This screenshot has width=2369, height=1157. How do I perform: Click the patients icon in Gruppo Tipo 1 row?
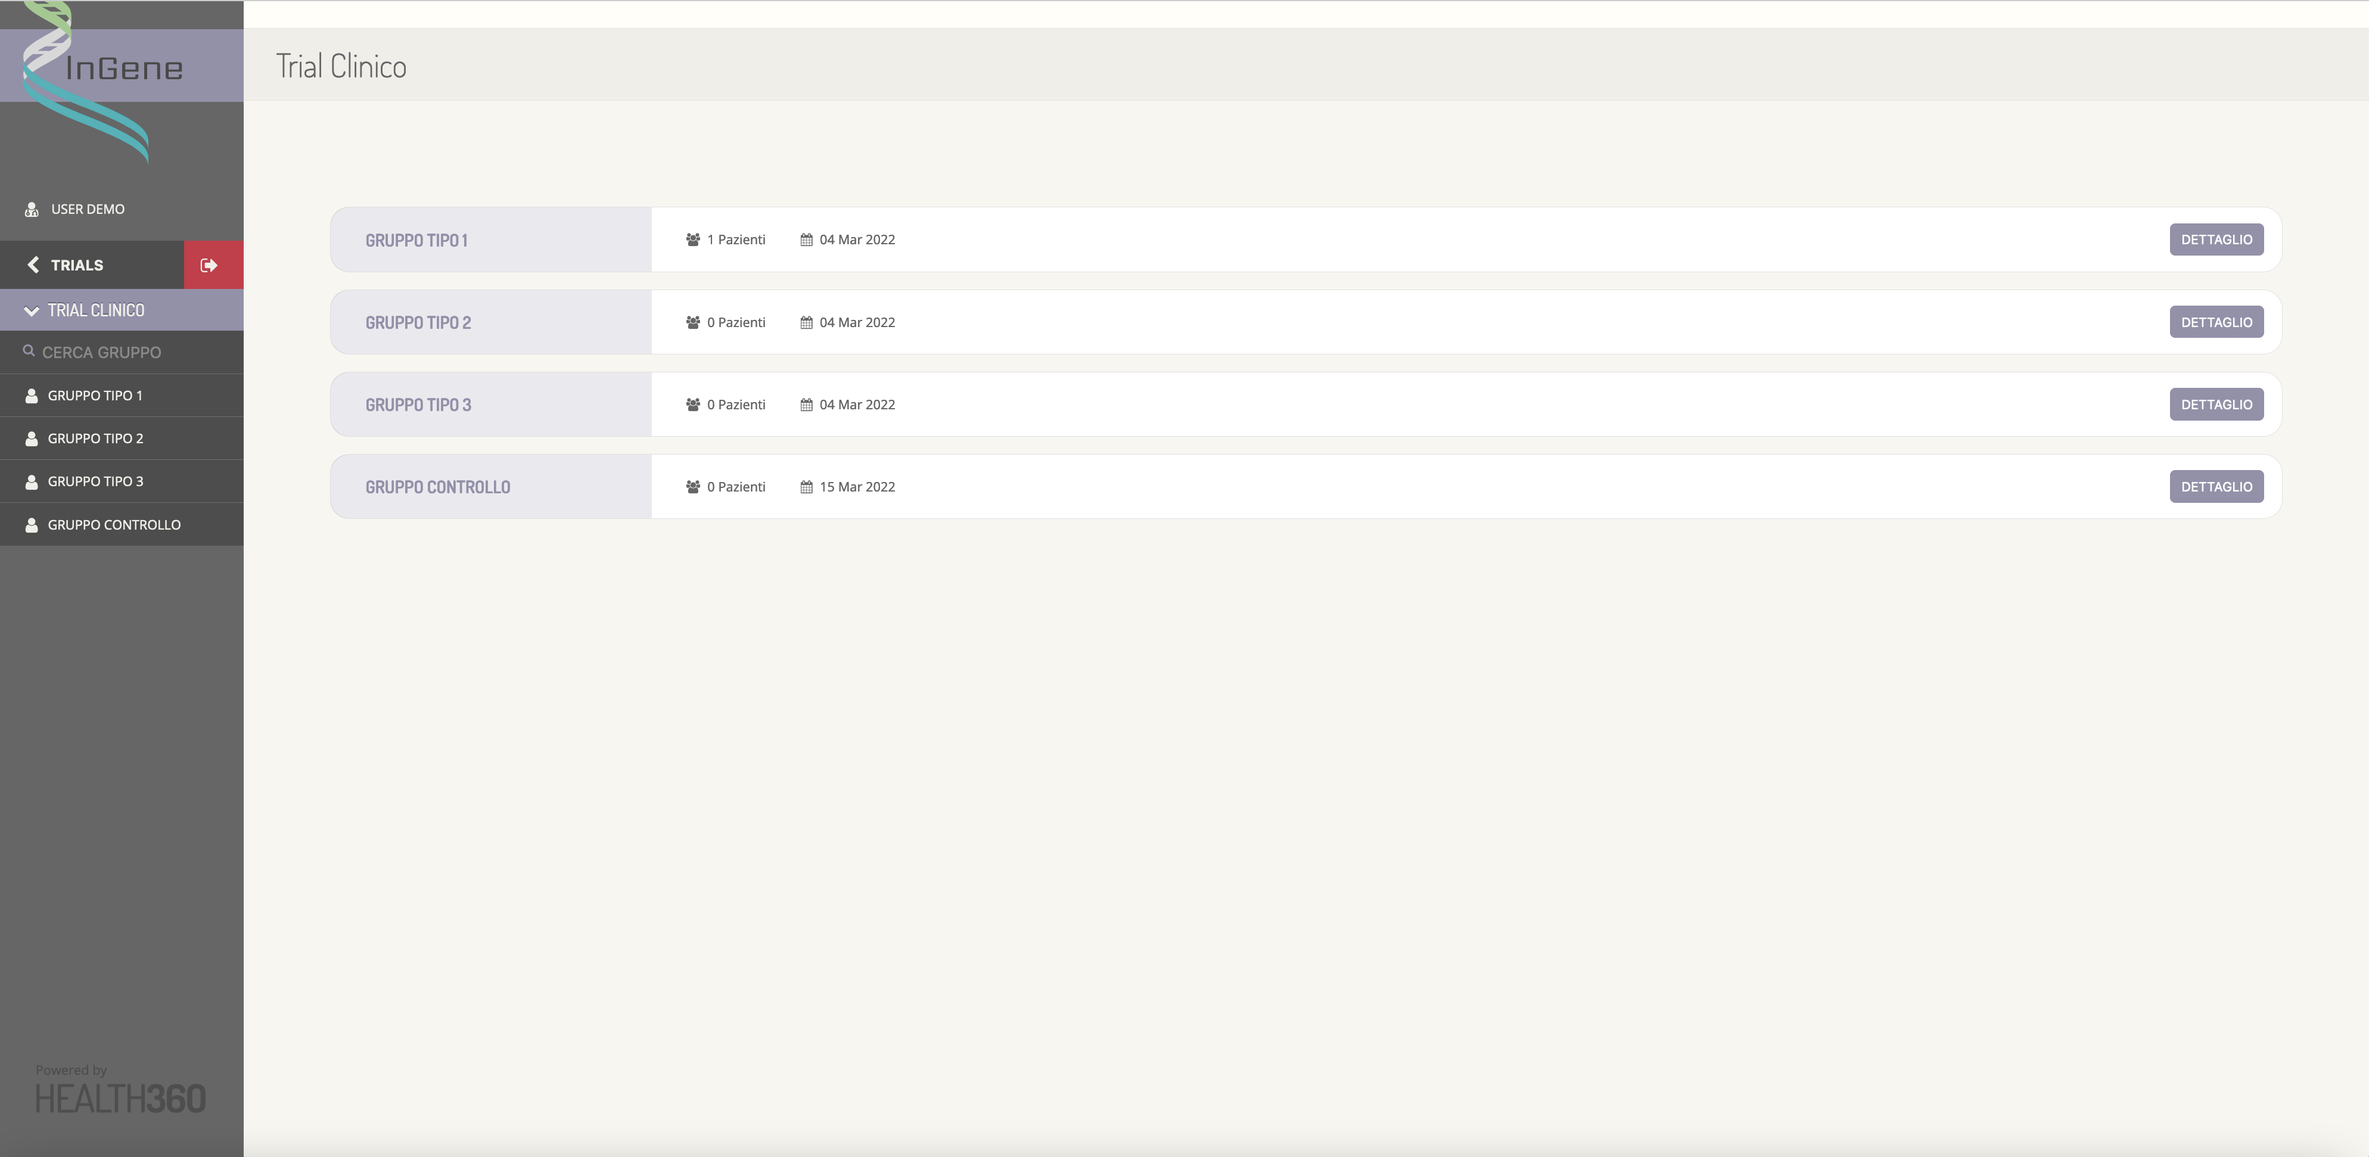click(x=692, y=240)
